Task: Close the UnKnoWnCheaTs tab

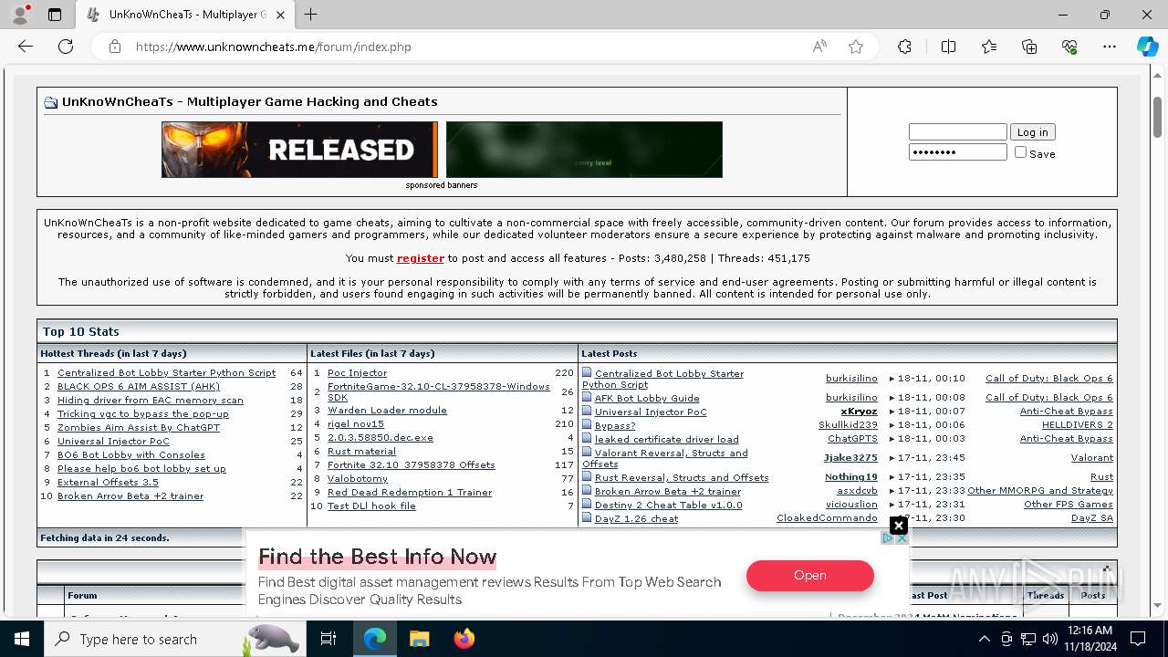Action: (x=281, y=15)
